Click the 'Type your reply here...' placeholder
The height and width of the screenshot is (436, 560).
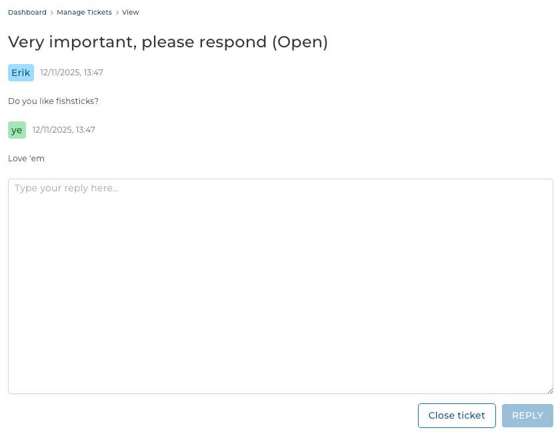coord(67,189)
